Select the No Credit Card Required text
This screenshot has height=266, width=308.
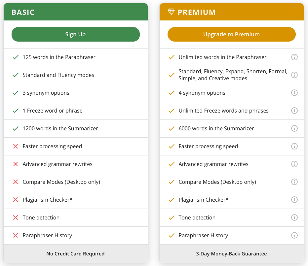[x=75, y=254]
